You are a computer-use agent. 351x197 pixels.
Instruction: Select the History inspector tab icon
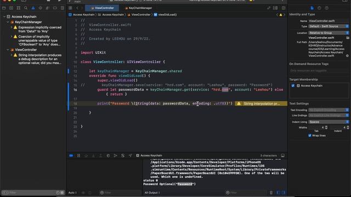coord(319,8)
